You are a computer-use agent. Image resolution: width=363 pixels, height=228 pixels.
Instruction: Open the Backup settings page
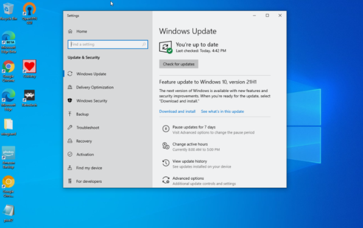point(82,114)
